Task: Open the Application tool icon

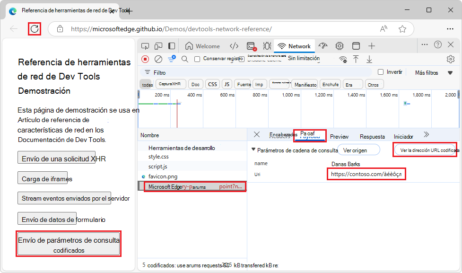Action: pos(356,46)
